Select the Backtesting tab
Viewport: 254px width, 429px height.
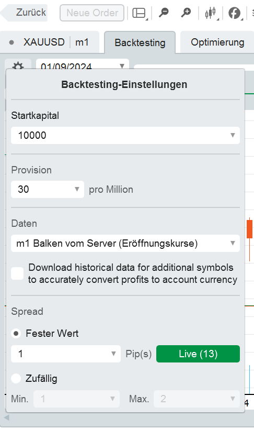(140, 42)
